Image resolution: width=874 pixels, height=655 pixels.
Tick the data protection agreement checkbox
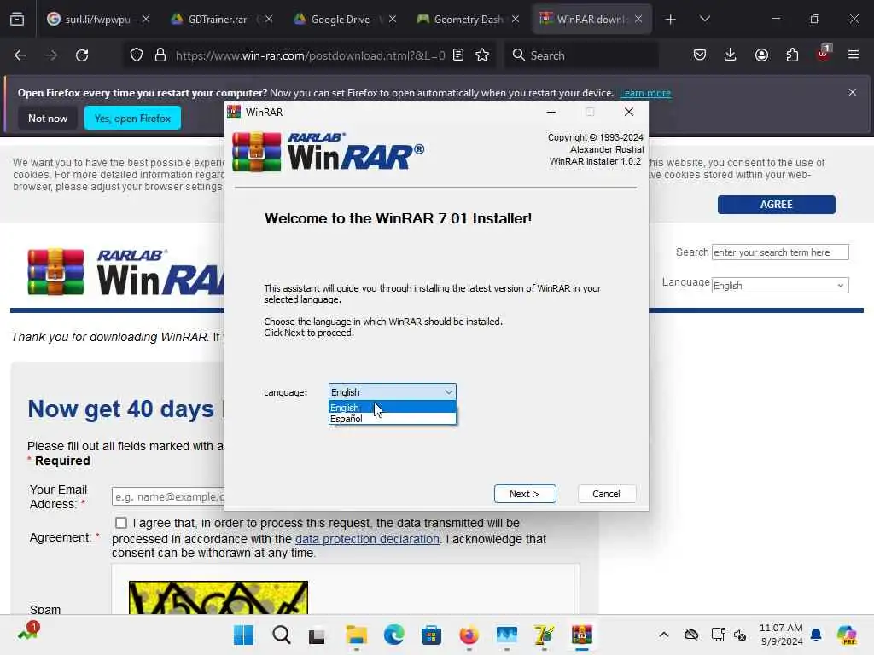[121, 523]
